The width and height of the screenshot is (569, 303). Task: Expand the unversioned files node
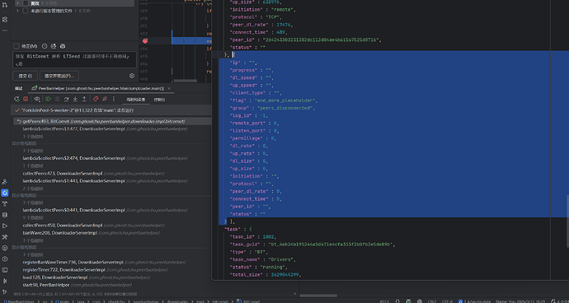pos(17,11)
